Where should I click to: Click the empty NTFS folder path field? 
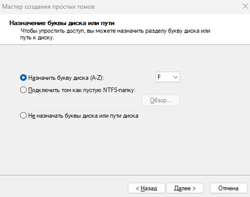coord(83,100)
